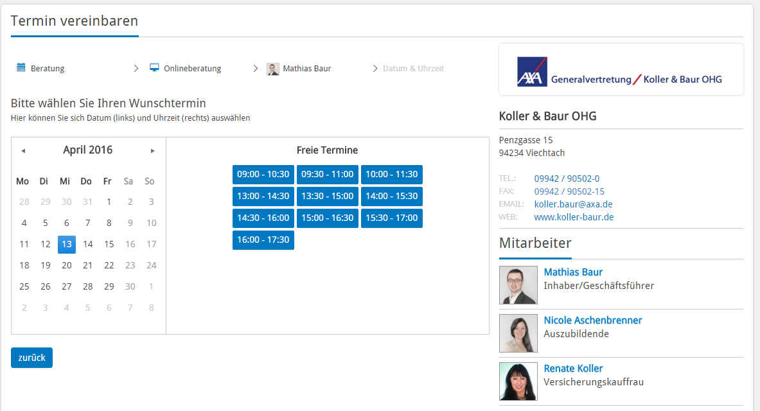
Task: Open Renate Koller's staff photo
Action: tap(518, 381)
